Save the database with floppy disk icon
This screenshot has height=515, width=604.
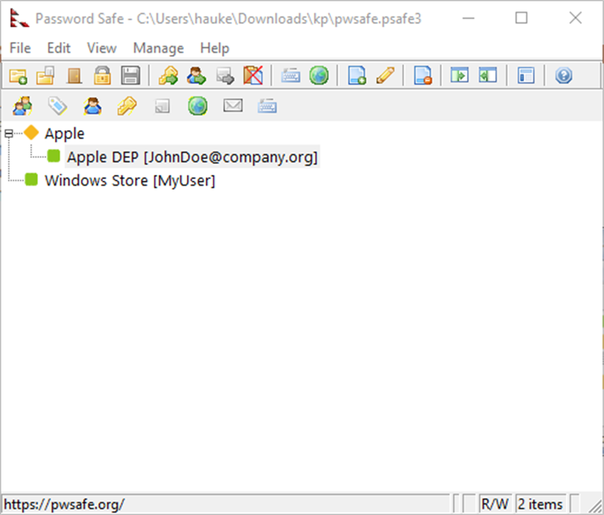point(130,76)
